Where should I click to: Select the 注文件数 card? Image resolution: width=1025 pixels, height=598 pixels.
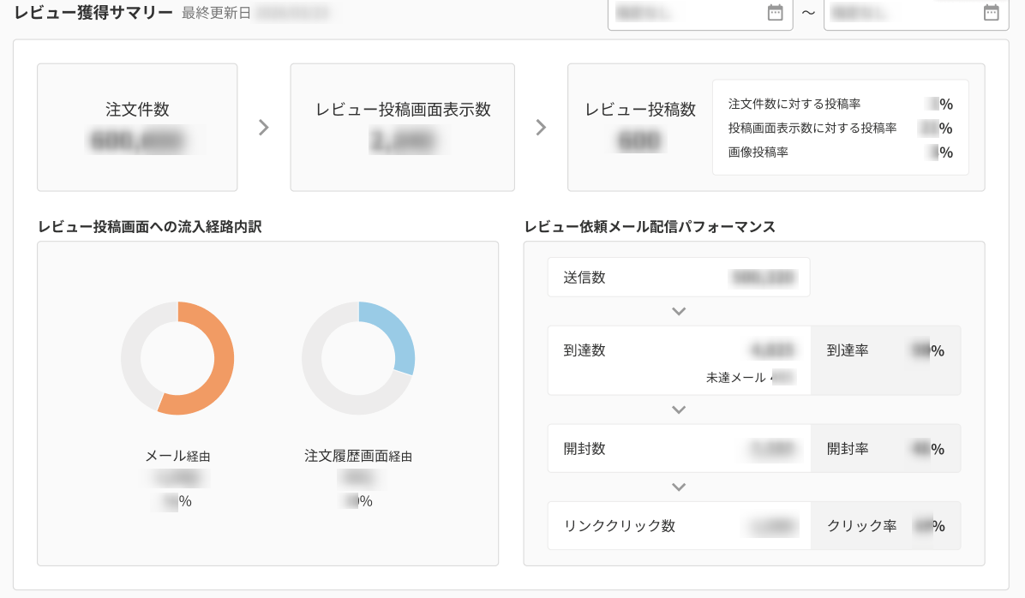tap(137, 128)
